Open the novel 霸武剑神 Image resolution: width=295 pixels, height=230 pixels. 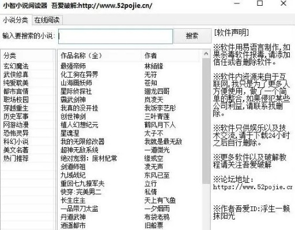pos(73,100)
